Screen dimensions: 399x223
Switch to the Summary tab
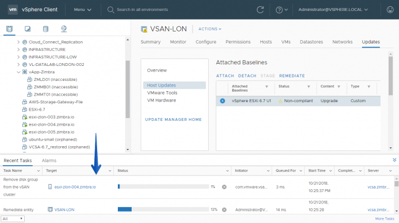click(151, 42)
